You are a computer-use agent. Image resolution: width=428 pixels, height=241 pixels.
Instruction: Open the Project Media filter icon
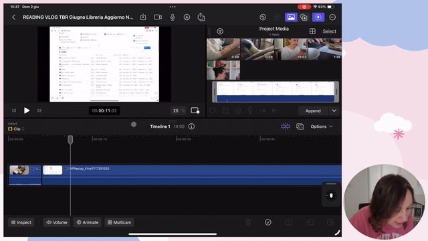coord(220,31)
